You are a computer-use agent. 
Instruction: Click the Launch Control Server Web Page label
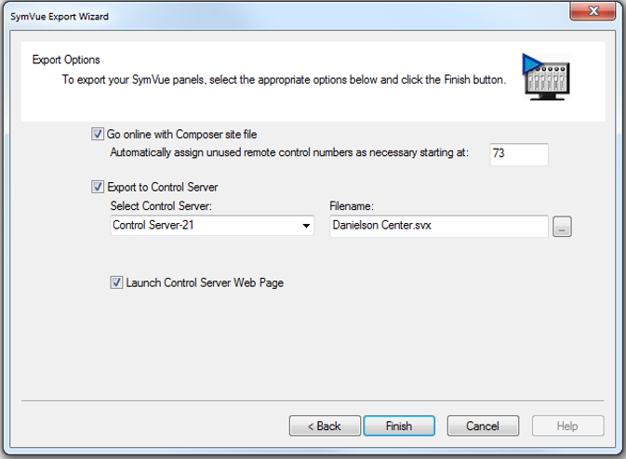pyautogui.click(x=205, y=282)
